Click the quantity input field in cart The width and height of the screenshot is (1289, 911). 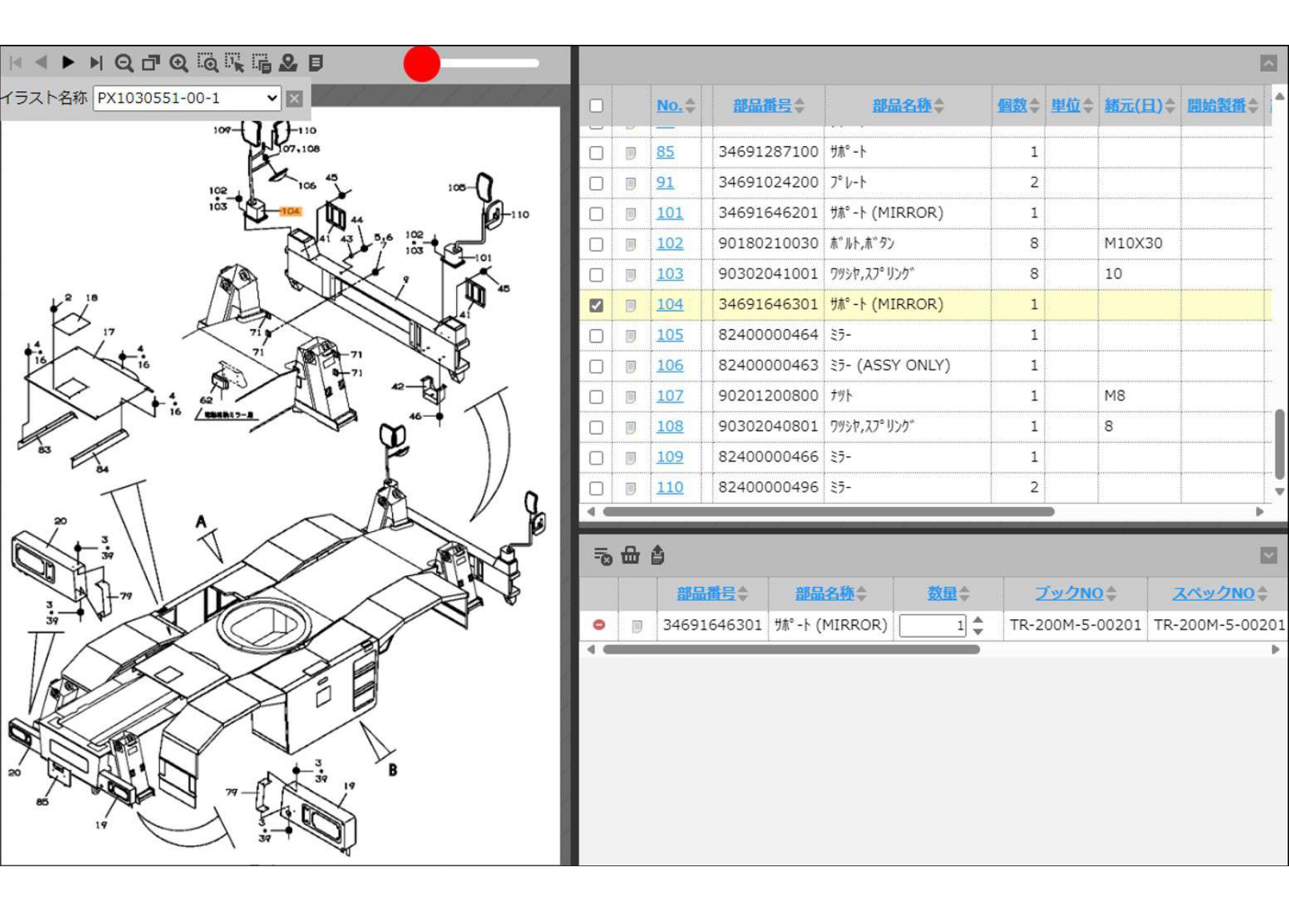click(931, 625)
